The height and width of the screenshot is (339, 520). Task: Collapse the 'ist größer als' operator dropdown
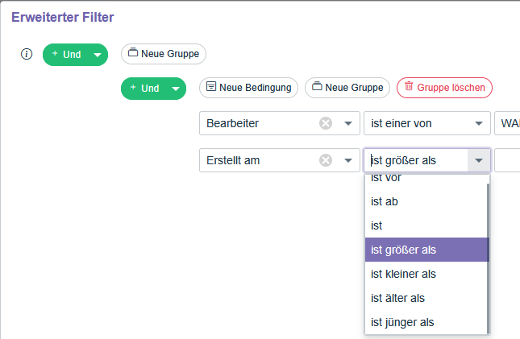tap(479, 160)
